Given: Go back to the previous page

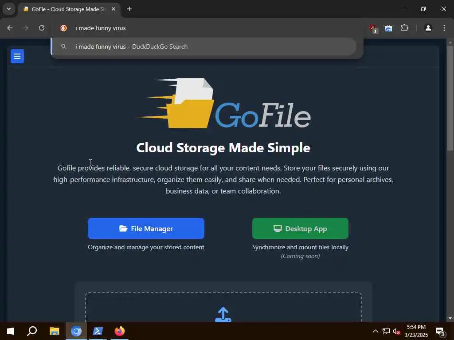Looking at the screenshot, I should [x=10, y=28].
